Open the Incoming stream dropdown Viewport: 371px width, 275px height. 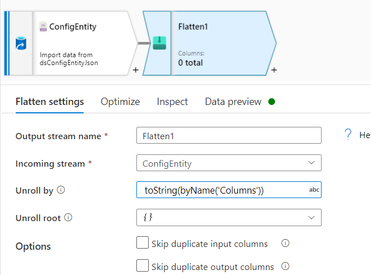[229, 163]
